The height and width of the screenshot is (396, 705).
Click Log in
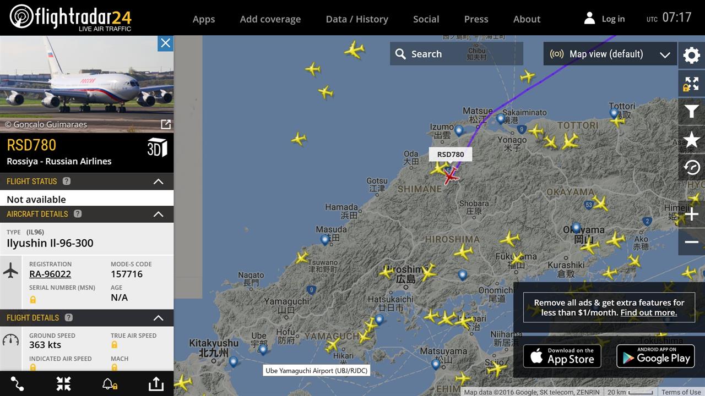coord(604,19)
